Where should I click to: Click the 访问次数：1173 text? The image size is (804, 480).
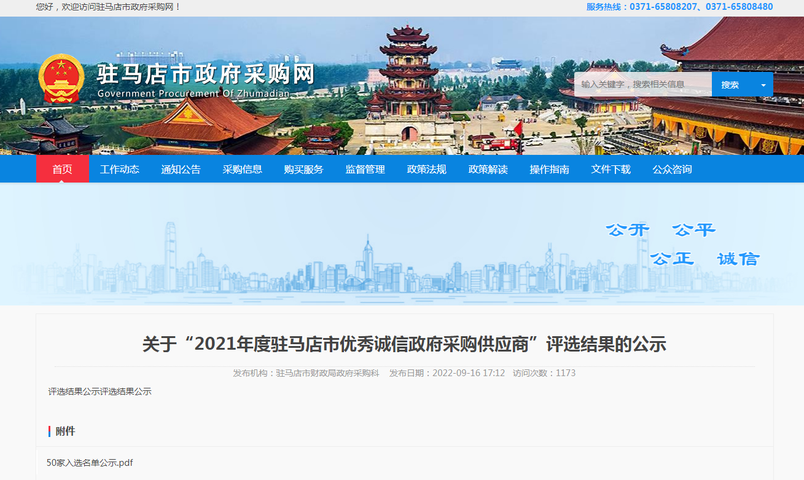click(544, 373)
